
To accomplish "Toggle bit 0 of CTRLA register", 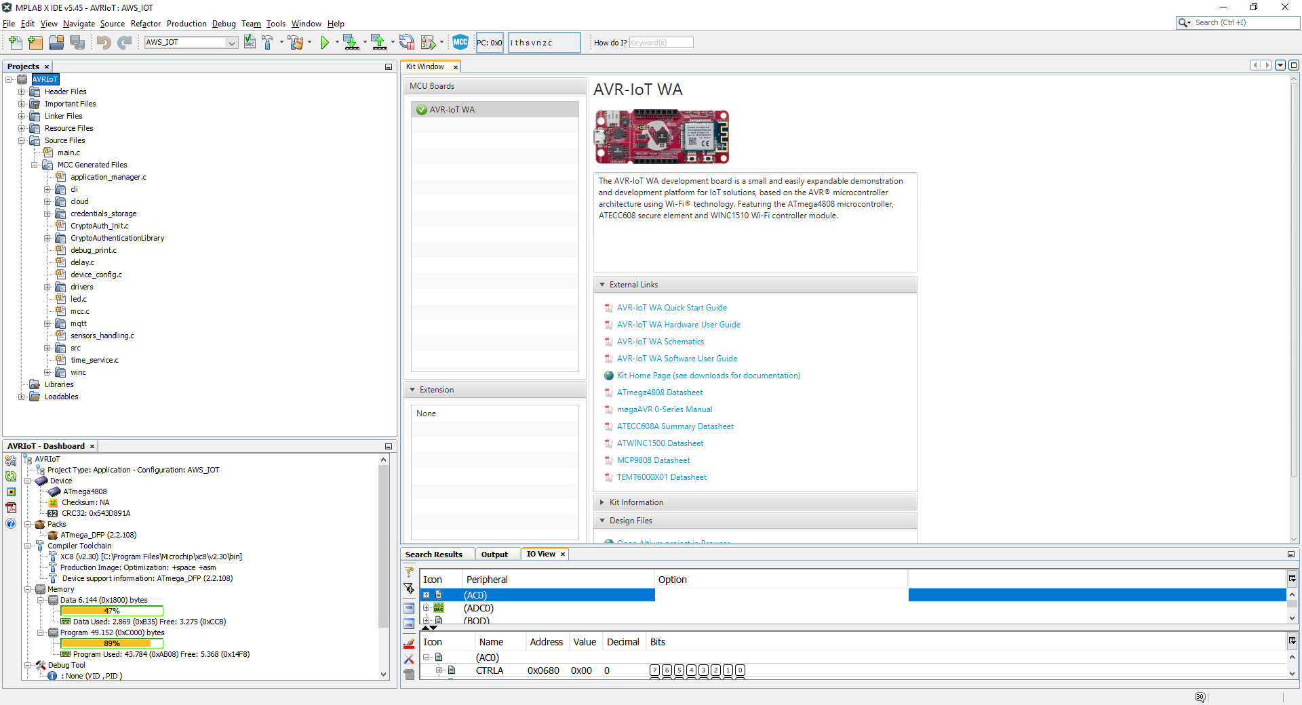I will (740, 670).
